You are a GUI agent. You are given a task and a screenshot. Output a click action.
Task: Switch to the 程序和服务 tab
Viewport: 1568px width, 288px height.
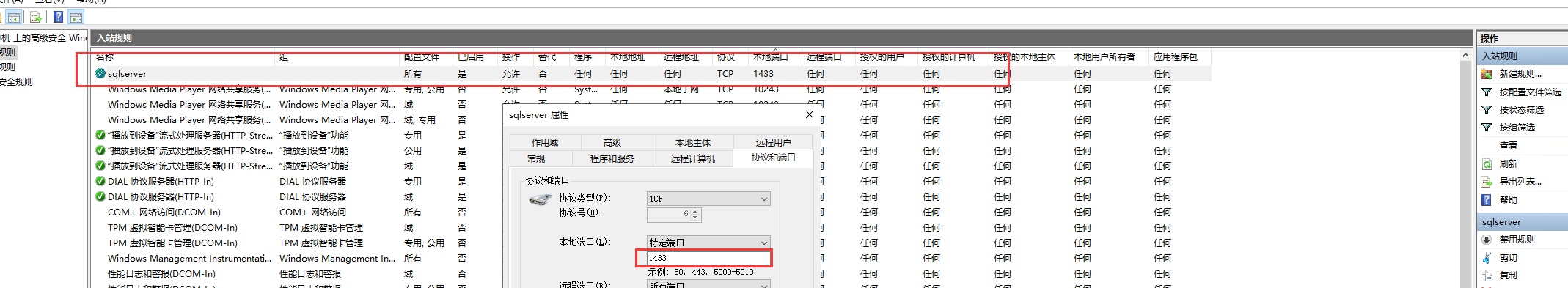click(x=612, y=158)
